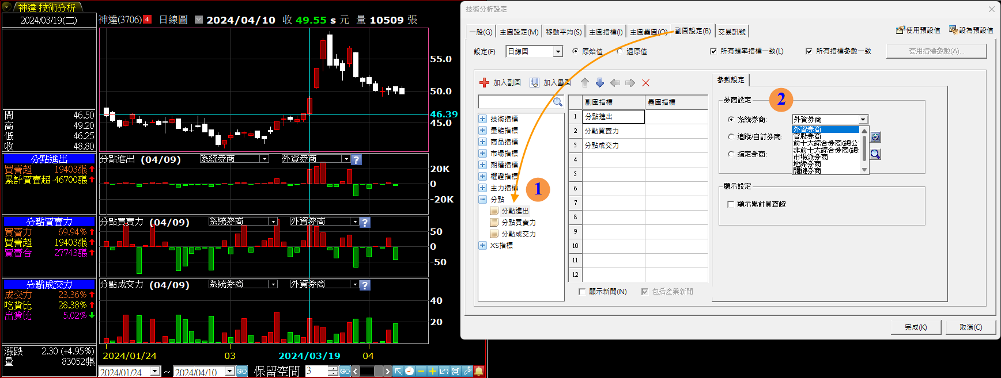Switch to the 主圖設定(M) tab
This screenshot has width=1001, height=378.
pos(519,32)
